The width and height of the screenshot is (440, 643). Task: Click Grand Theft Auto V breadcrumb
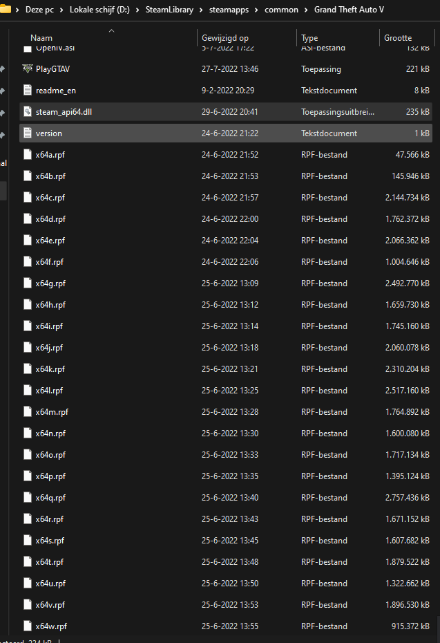point(349,10)
